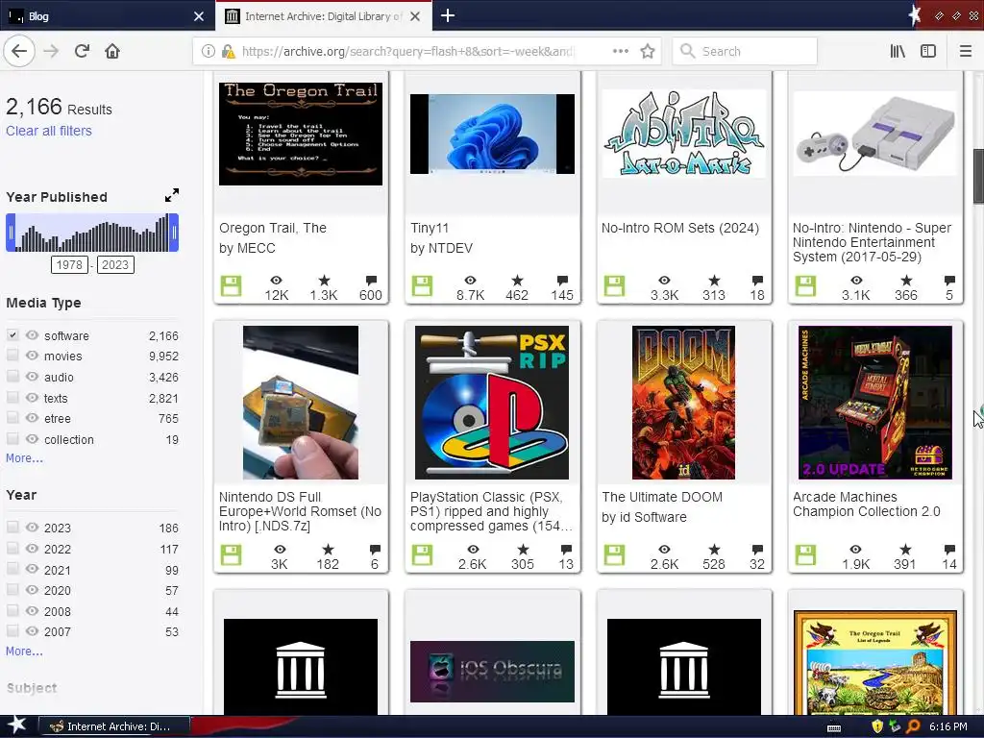Viewport: 984px width, 738px height.
Task: Uncheck the software media type checkbox
Action: [x=12, y=335]
